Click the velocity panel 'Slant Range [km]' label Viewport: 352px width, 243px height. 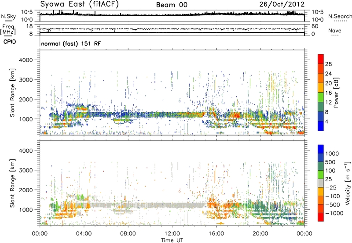[x=12, y=183]
